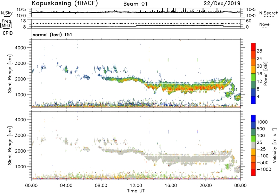Click the "Time UT" axis label

pyautogui.click(x=136, y=191)
